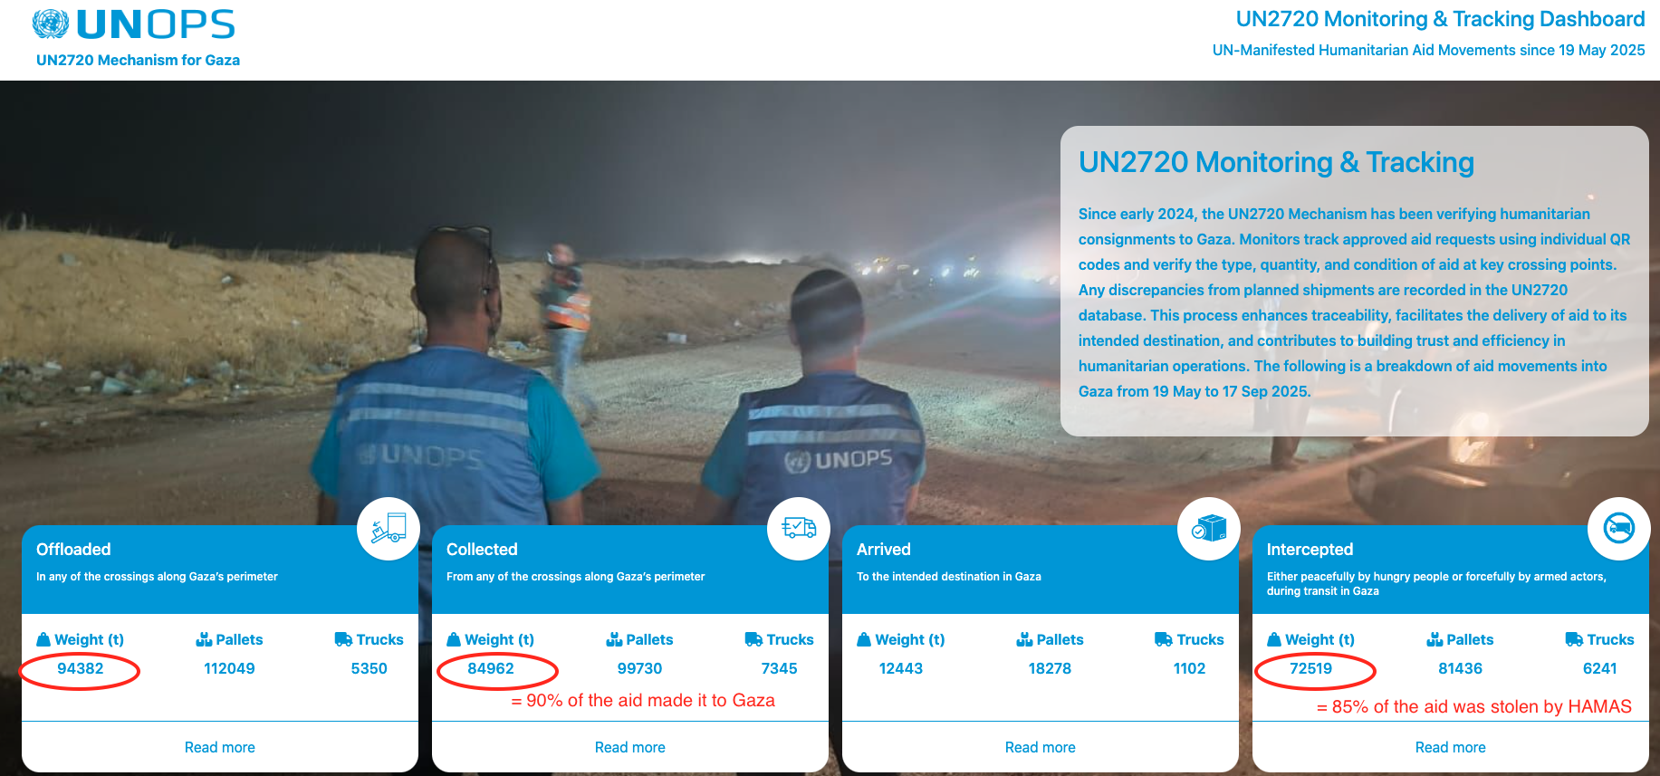Click the UN2720 Monitoring & Tracking panel heading
Screen dimensions: 1660x776
click(x=1276, y=162)
